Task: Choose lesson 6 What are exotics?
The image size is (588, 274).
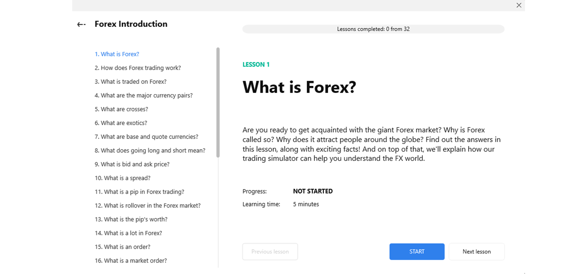Action: tap(121, 123)
